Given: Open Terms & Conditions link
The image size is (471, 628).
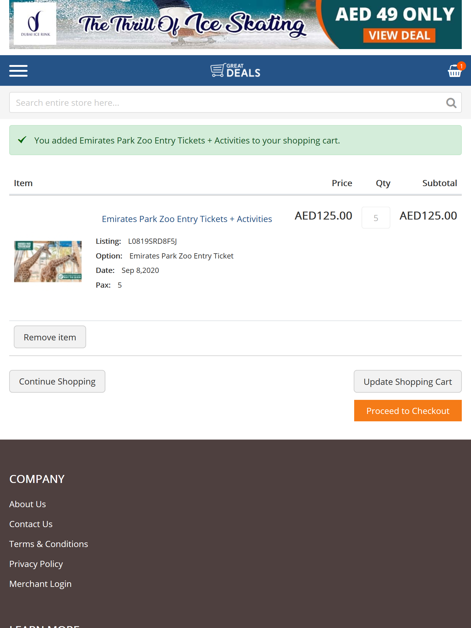Looking at the screenshot, I should point(49,544).
